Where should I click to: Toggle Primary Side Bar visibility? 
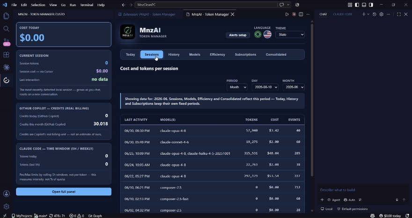pos(357,5)
